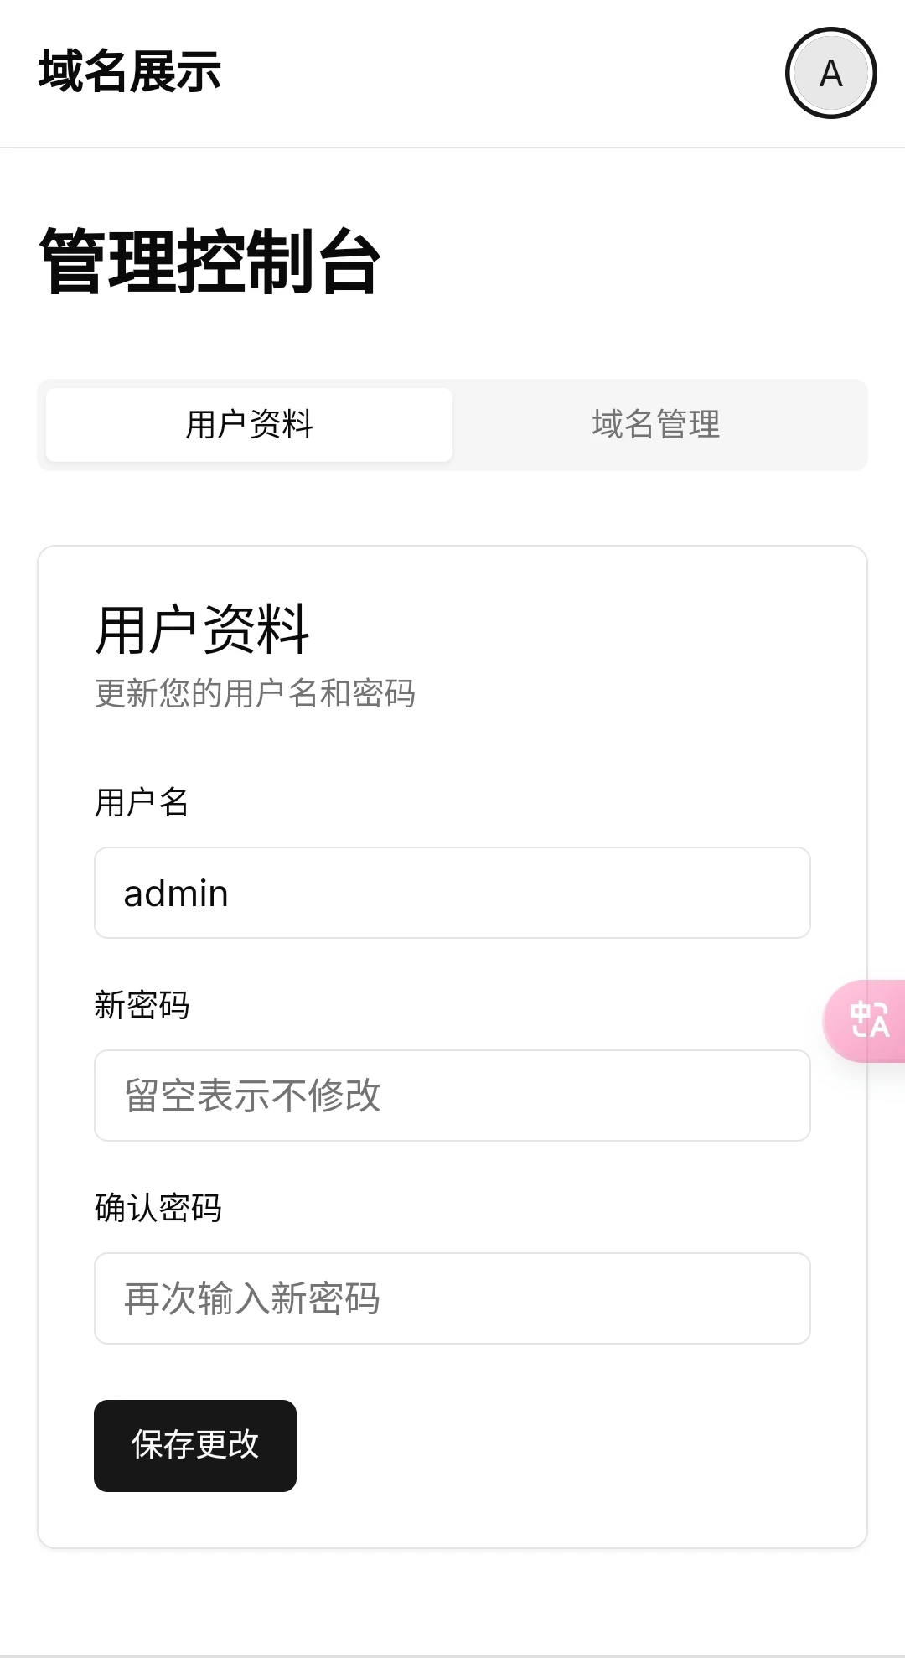Click the 新密码 field label

tap(142, 1005)
